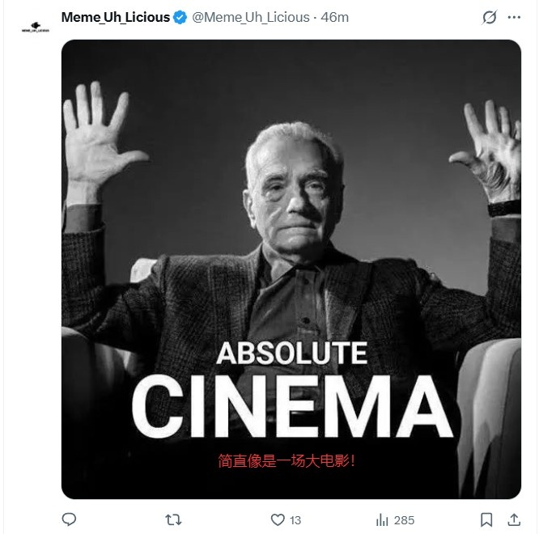Click the blue verified checkmark badge

coord(181,17)
